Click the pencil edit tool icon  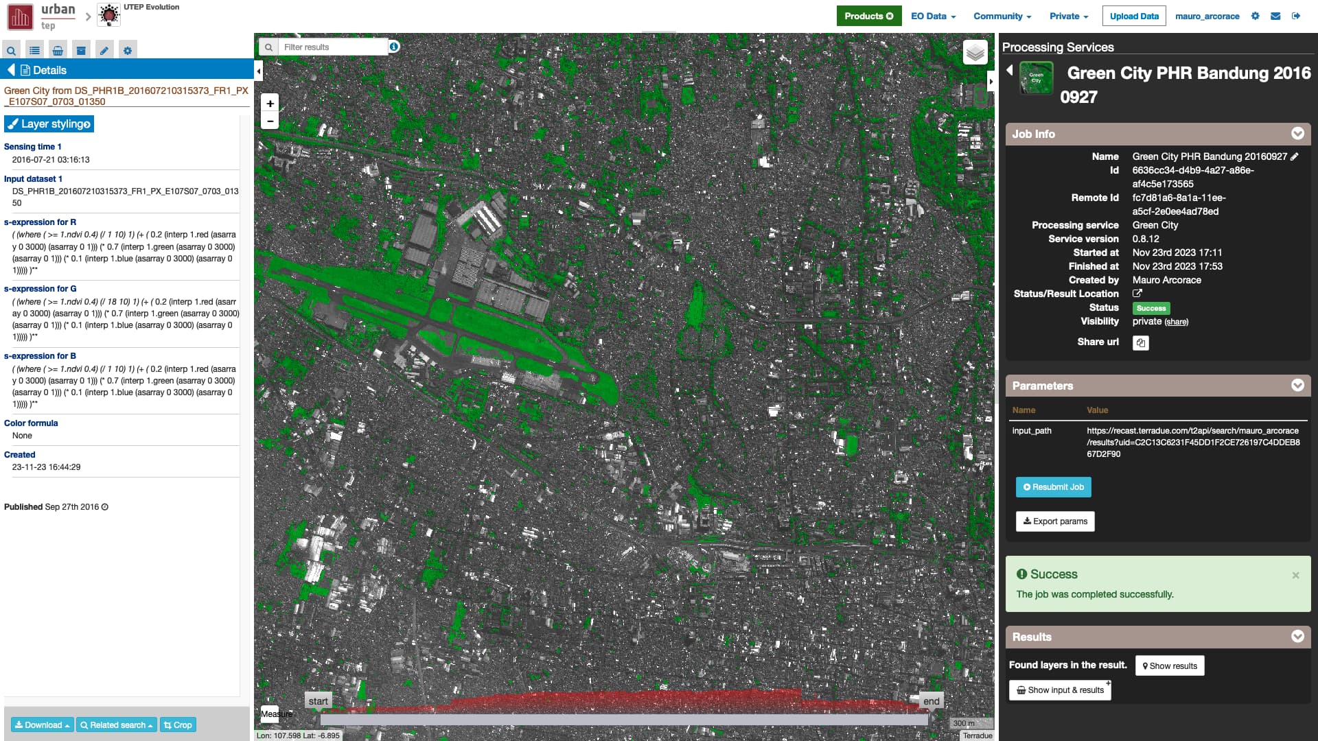click(x=104, y=50)
